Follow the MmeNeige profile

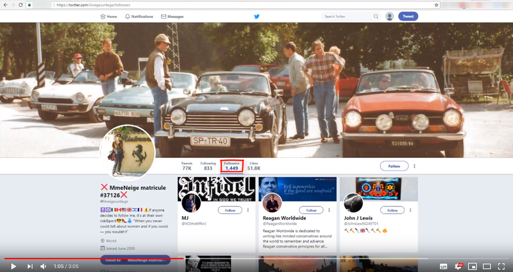coord(394,166)
